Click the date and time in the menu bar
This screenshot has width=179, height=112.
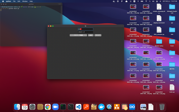click(x=170, y=1)
